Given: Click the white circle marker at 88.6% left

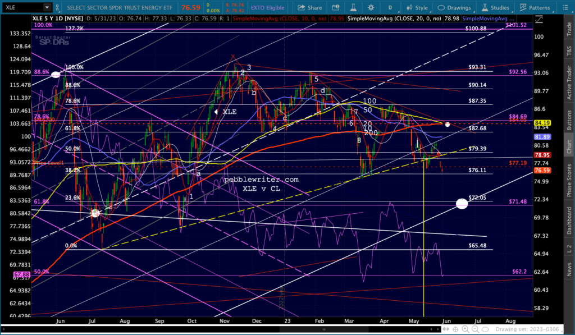Looking at the screenshot, I should pyautogui.click(x=56, y=75).
